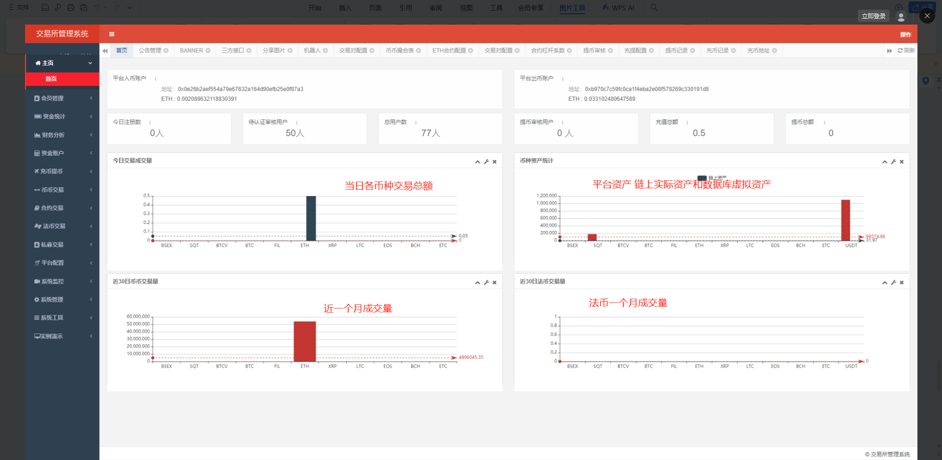Click the WPS undo arrow icon

tap(97, 7)
